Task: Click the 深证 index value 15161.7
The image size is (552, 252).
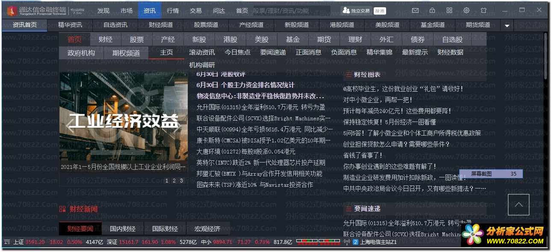Action: pyautogui.click(x=129, y=242)
